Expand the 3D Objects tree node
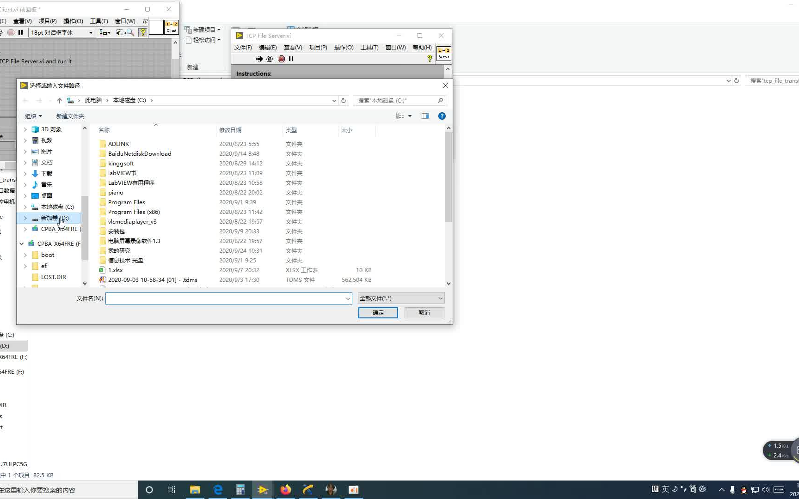799x499 pixels. coord(25,129)
